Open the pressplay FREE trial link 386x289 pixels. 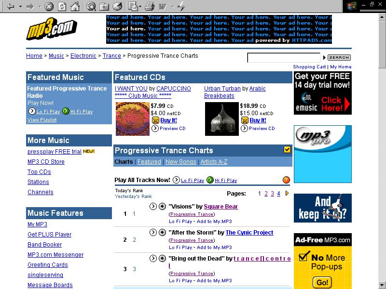(55, 152)
